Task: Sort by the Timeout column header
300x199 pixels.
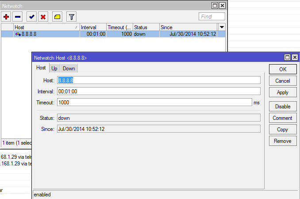Action: [x=119, y=27]
